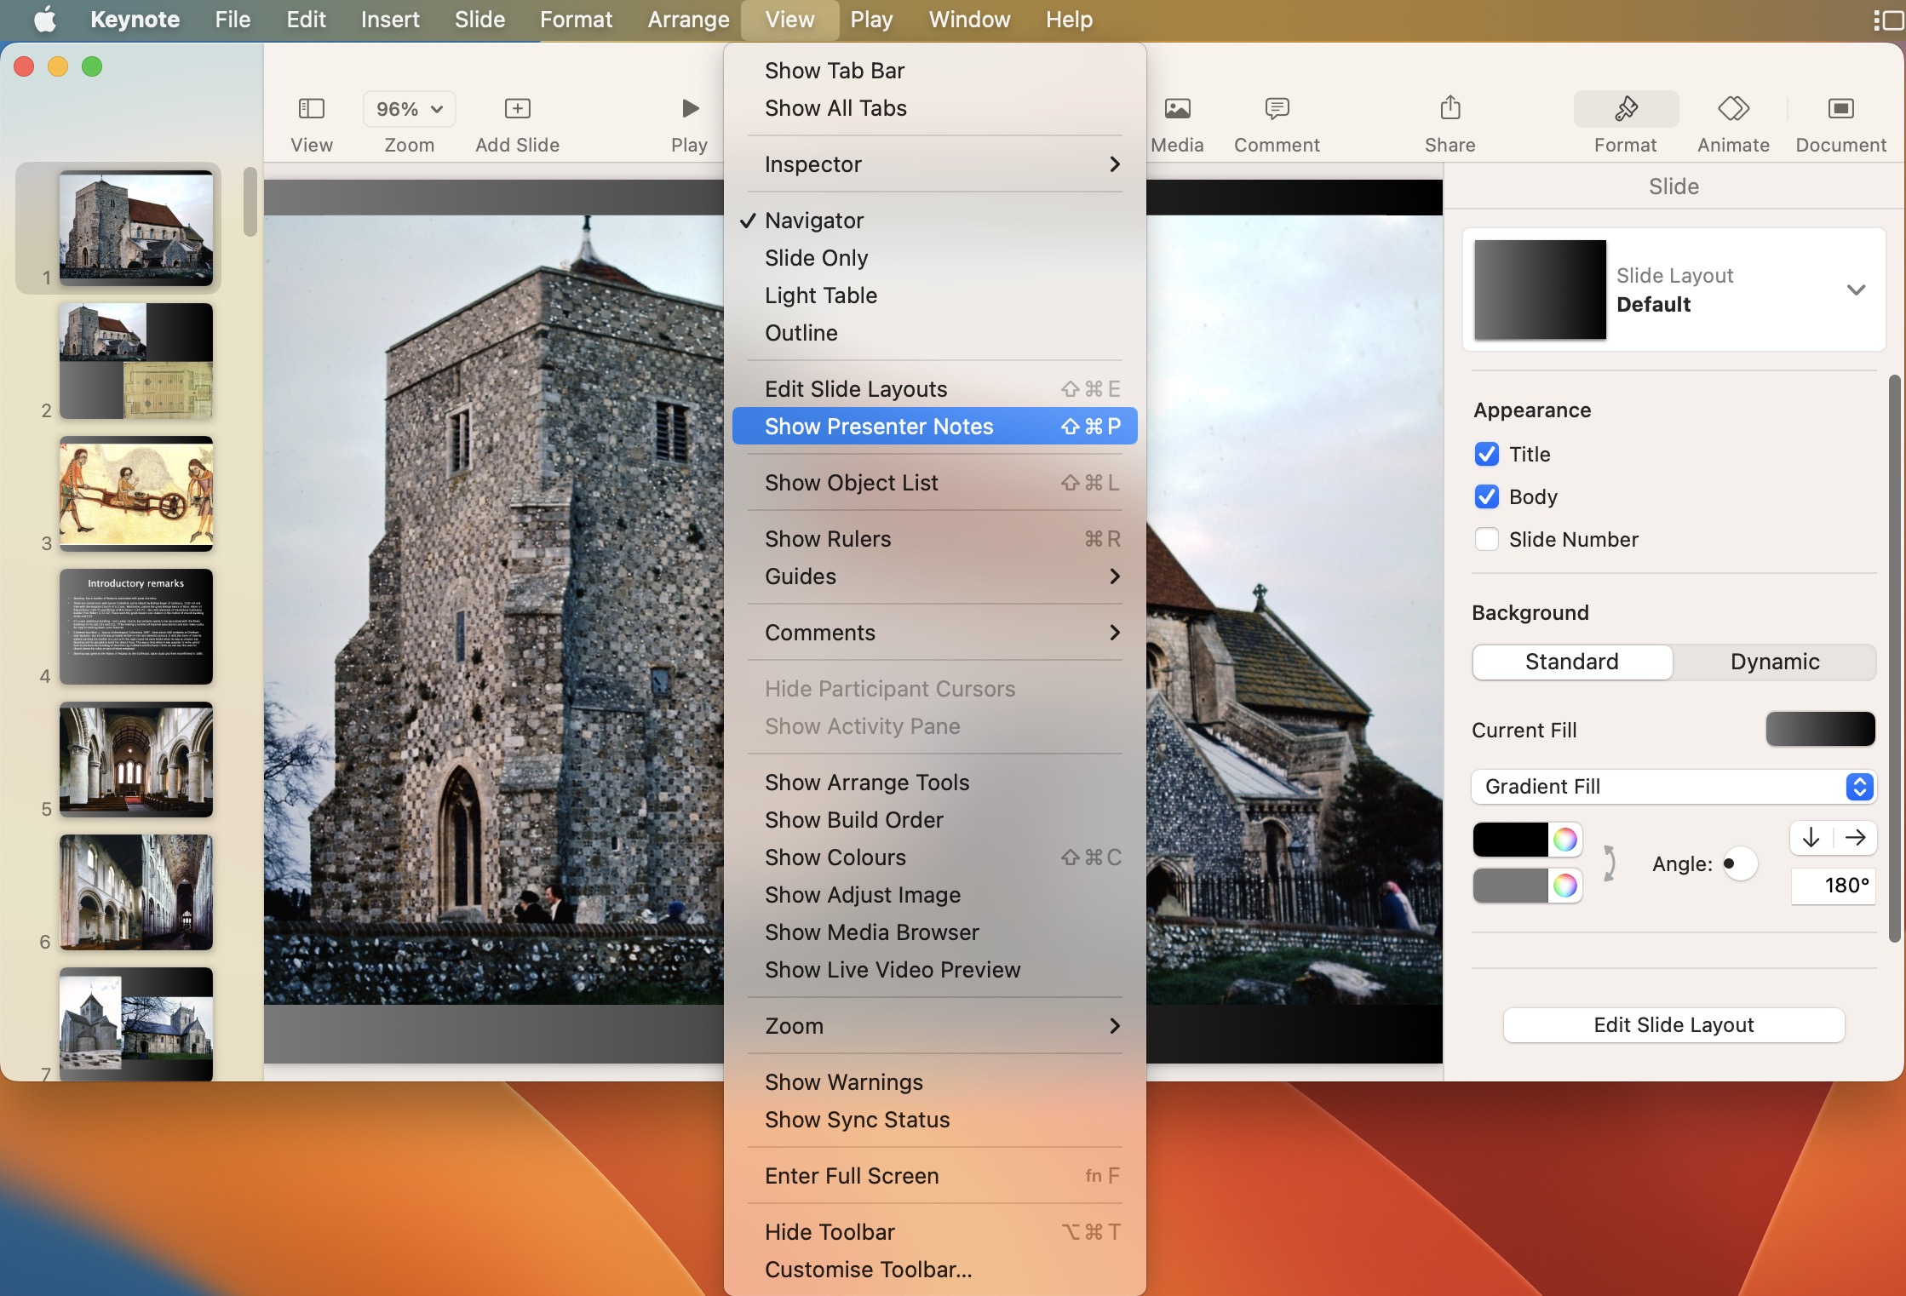This screenshot has width=1906, height=1296.
Task: Click the Share toolbar icon
Action: (1450, 109)
